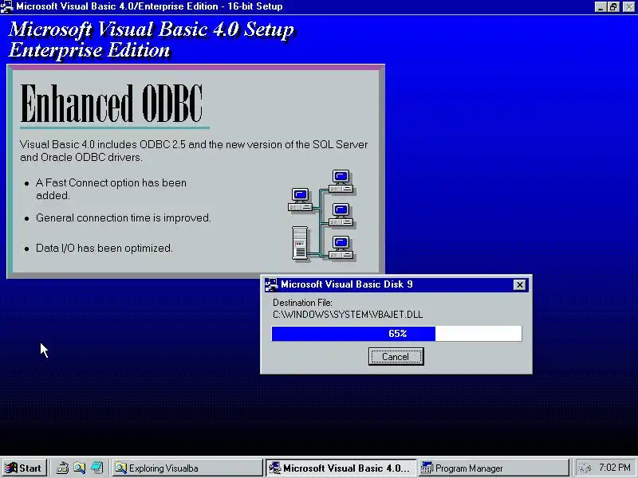Close the 16-bit Setup main window
This screenshot has height=478, width=638.
628,6
